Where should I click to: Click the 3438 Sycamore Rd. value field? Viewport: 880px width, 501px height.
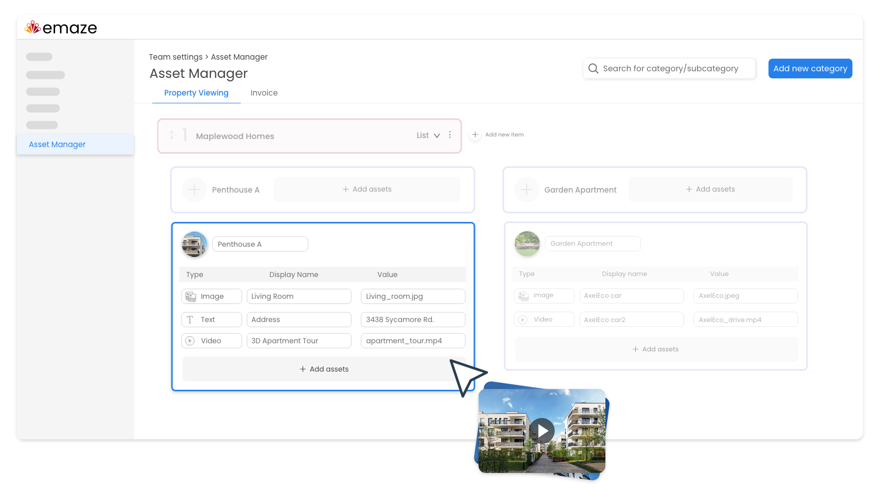coord(413,320)
